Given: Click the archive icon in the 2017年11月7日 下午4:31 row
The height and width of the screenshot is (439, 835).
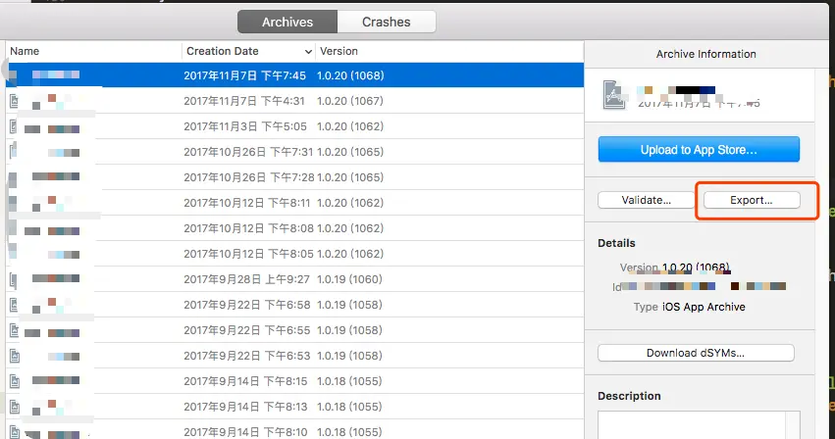Looking at the screenshot, I should coord(15,101).
